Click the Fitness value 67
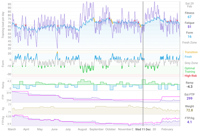198x133 pixels. (x=189, y=17)
